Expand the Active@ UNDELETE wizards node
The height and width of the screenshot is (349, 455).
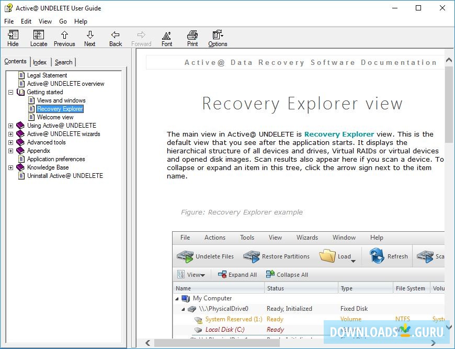(x=11, y=134)
